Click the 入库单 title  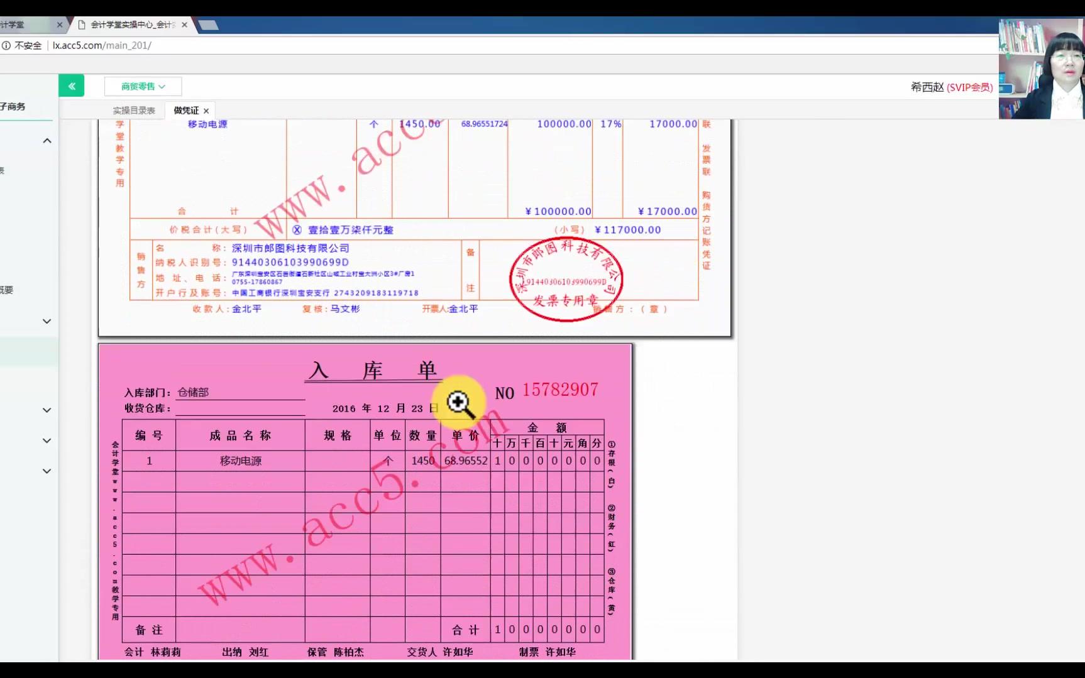coord(373,369)
